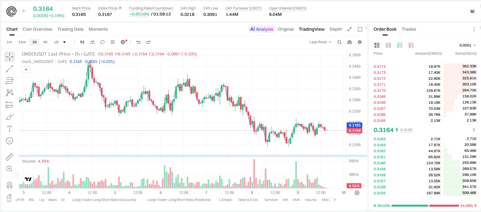Open the Coin Overview tab
This screenshot has height=212, width=481.
click(x=37, y=29)
